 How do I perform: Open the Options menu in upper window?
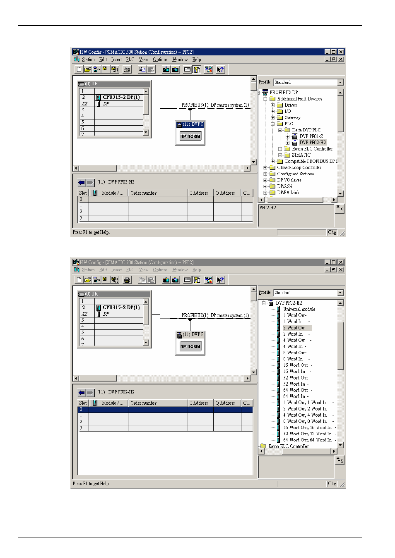(x=160, y=60)
